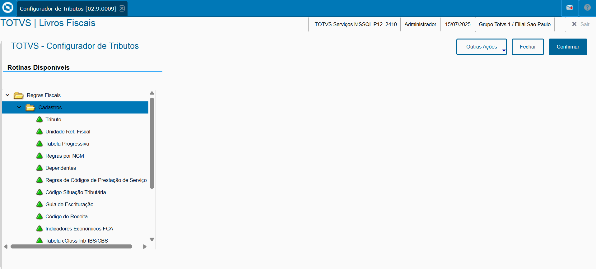Open Regras de Códigos de Prestação de Serviço

pos(96,180)
